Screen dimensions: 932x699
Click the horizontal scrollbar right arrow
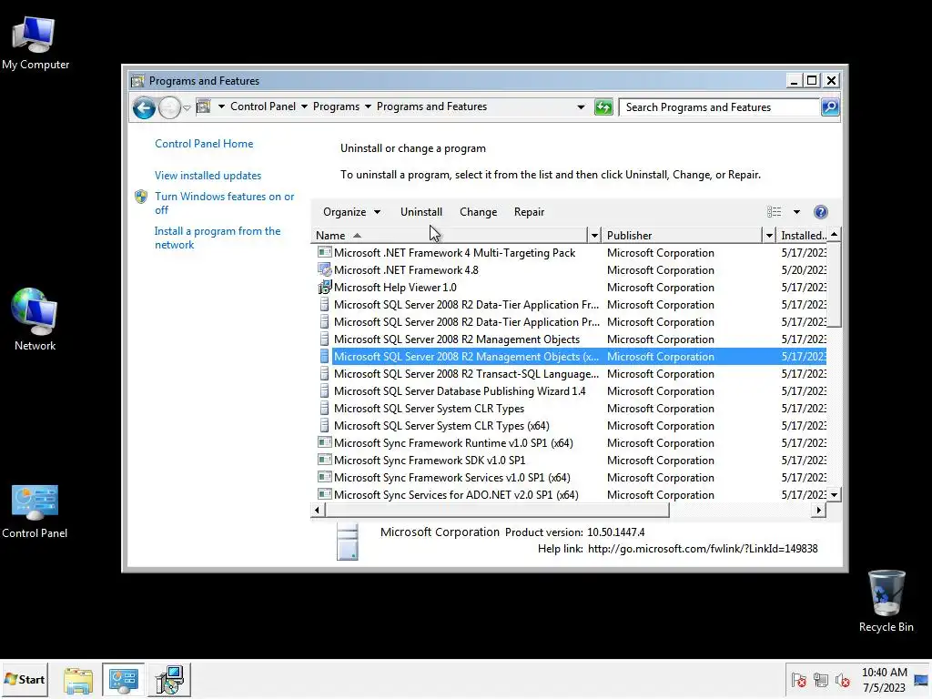point(819,510)
